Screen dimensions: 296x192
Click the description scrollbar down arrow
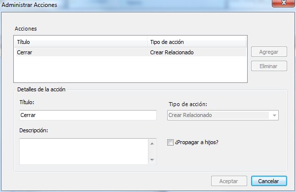click(152, 160)
